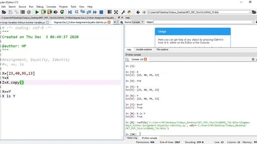
Task: Click the browse tabs icon left of Console 1/A
Action: [127, 60]
